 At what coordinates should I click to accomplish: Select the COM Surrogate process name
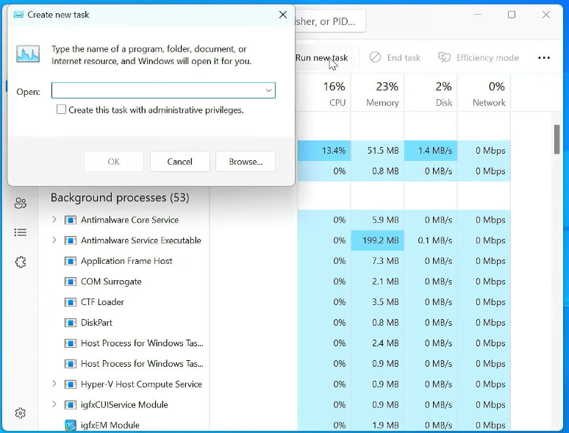(111, 282)
